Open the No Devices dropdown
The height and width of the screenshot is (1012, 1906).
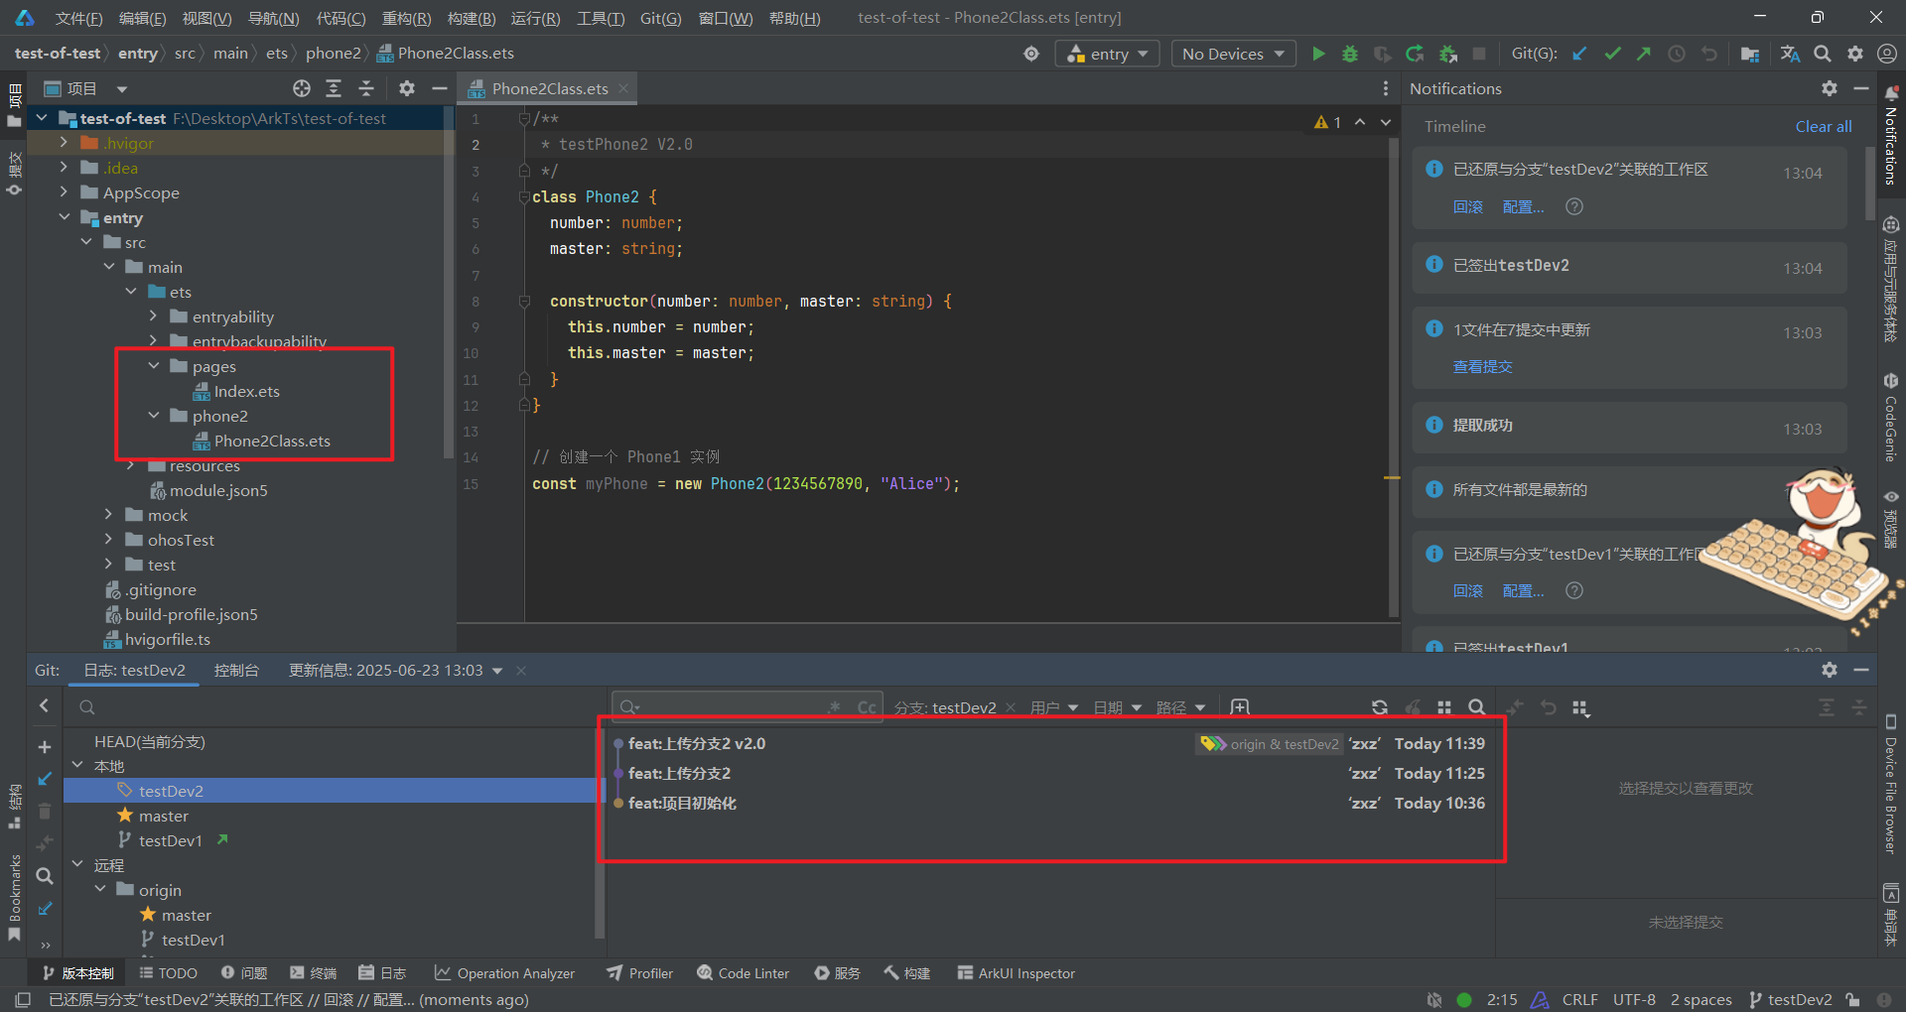tap(1233, 54)
